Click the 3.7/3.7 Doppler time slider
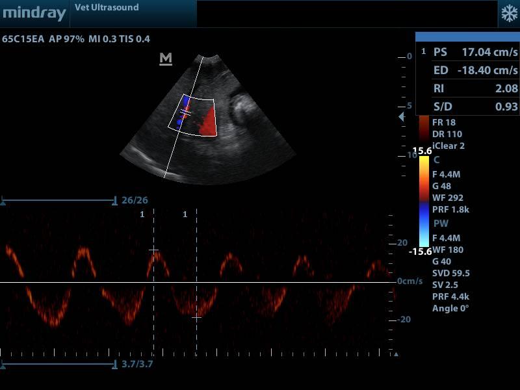 click(x=60, y=364)
